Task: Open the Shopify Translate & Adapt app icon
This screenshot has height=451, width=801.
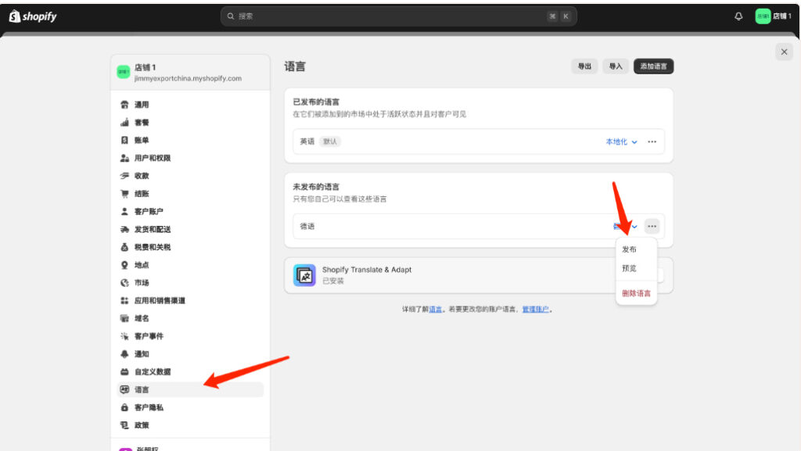Action: pyautogui.click(x=304, y=275)
